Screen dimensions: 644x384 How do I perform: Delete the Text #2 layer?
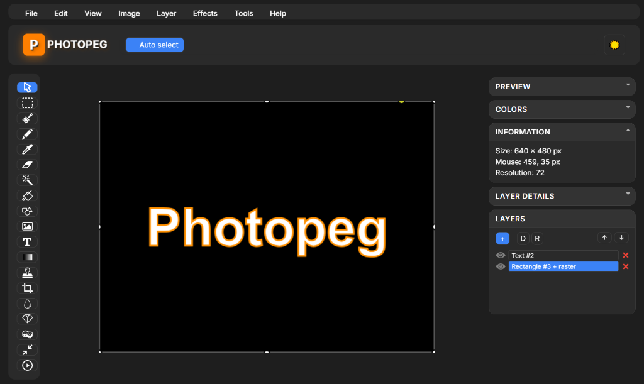pos(626,255)
